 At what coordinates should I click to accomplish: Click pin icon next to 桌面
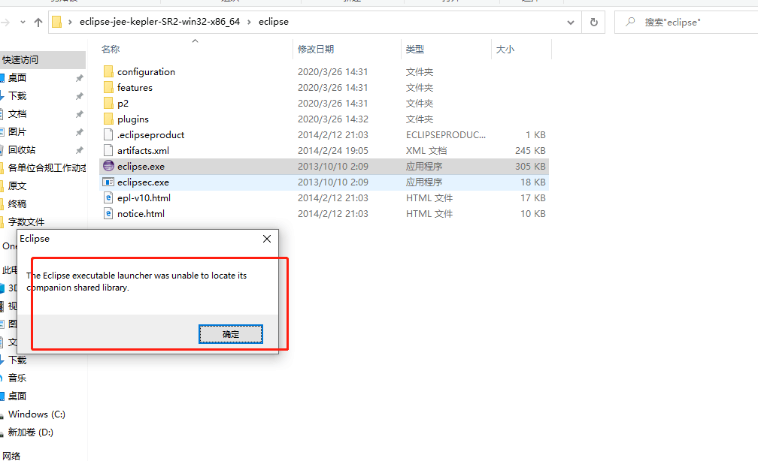(79, 78)
